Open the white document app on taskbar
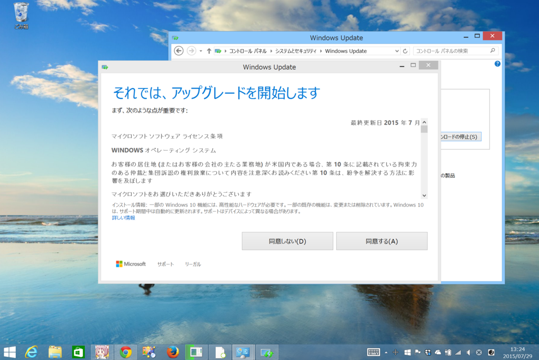This screenshot has width=539, height=360. [219, 352]
